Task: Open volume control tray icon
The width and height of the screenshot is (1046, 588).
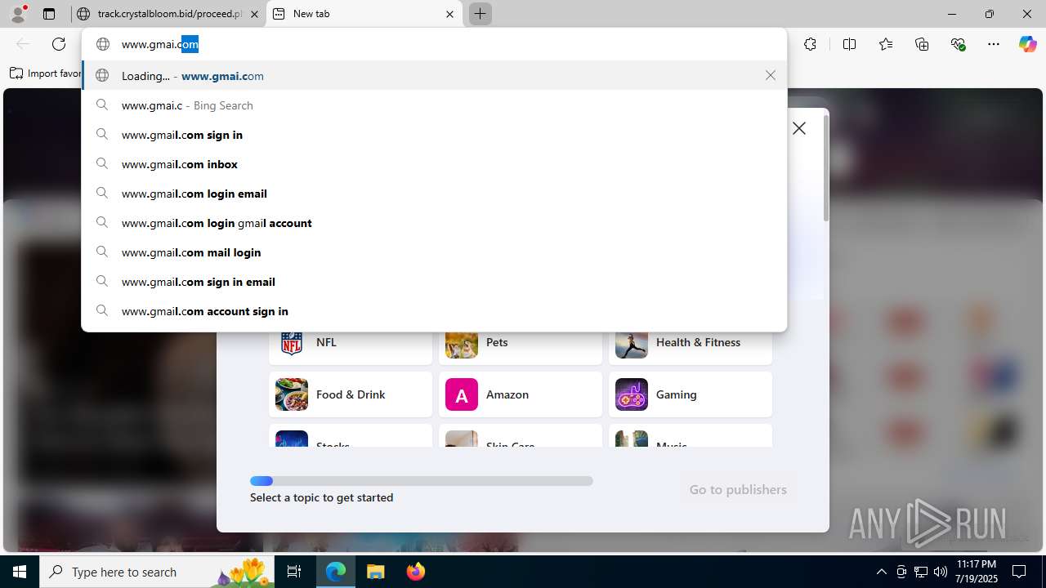Action: pyautogui.click(x=941, y=572)
